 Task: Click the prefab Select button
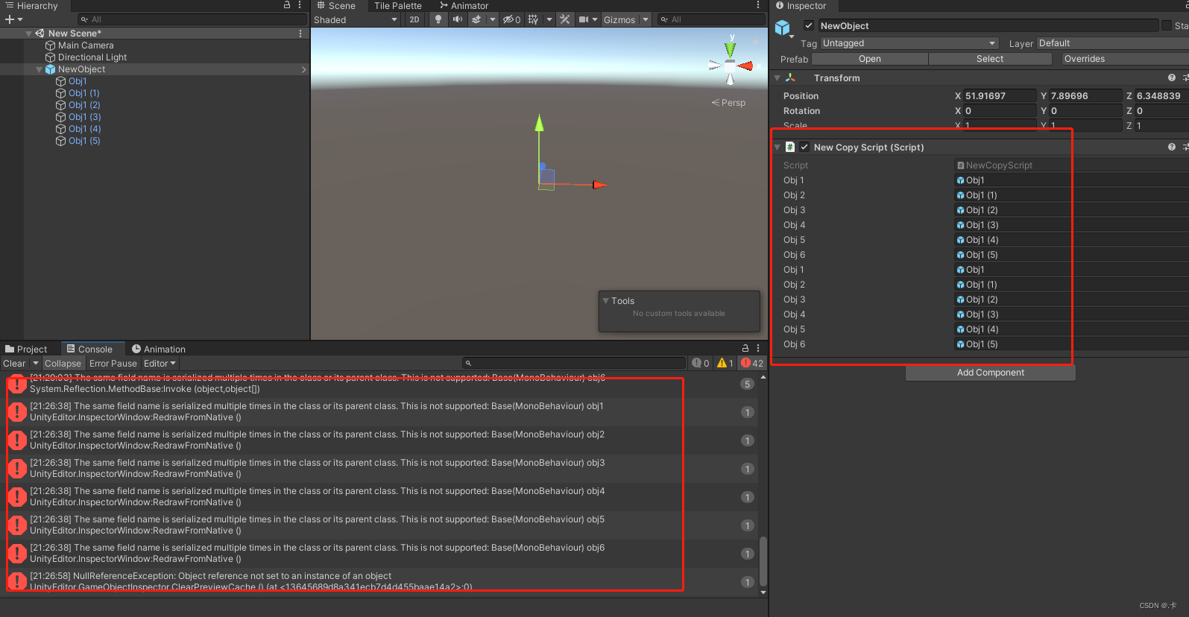[989, 59]
